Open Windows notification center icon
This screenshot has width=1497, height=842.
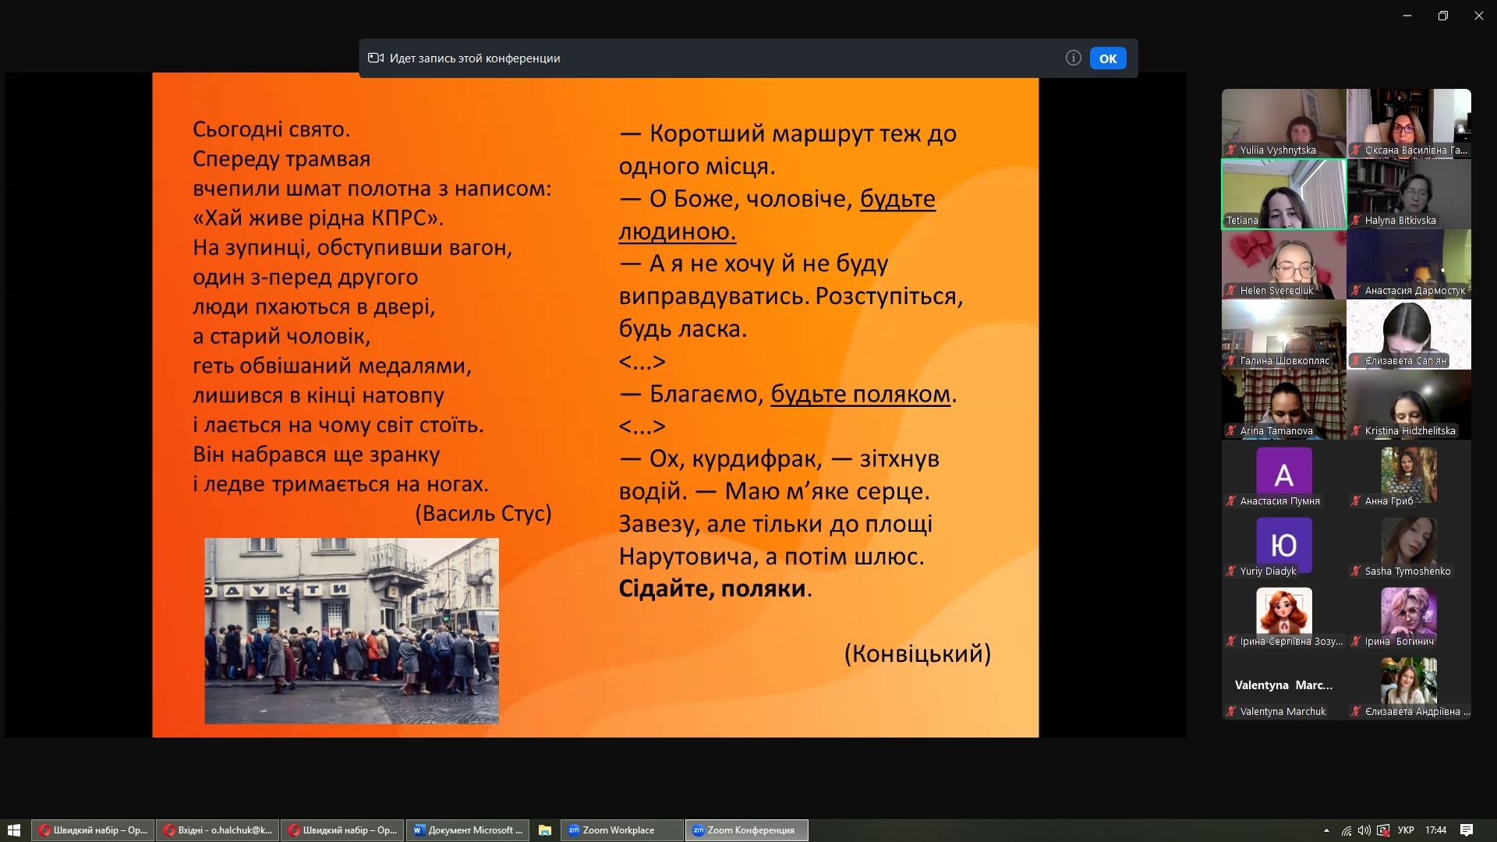[x=1466, y=830]
